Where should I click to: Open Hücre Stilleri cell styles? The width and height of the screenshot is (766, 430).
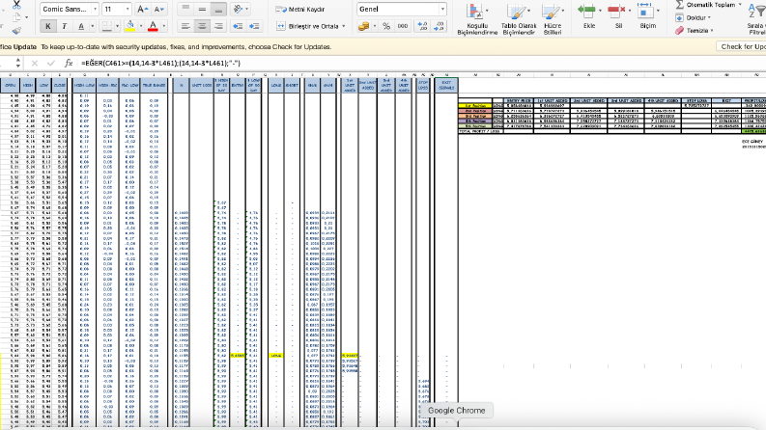tap(553, 18)
